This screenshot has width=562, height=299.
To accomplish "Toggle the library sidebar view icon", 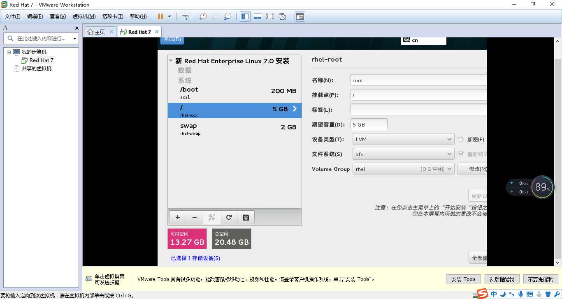I will (245, 16).
